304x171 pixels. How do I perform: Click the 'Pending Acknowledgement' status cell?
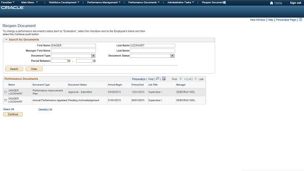(x=84, y=100)
